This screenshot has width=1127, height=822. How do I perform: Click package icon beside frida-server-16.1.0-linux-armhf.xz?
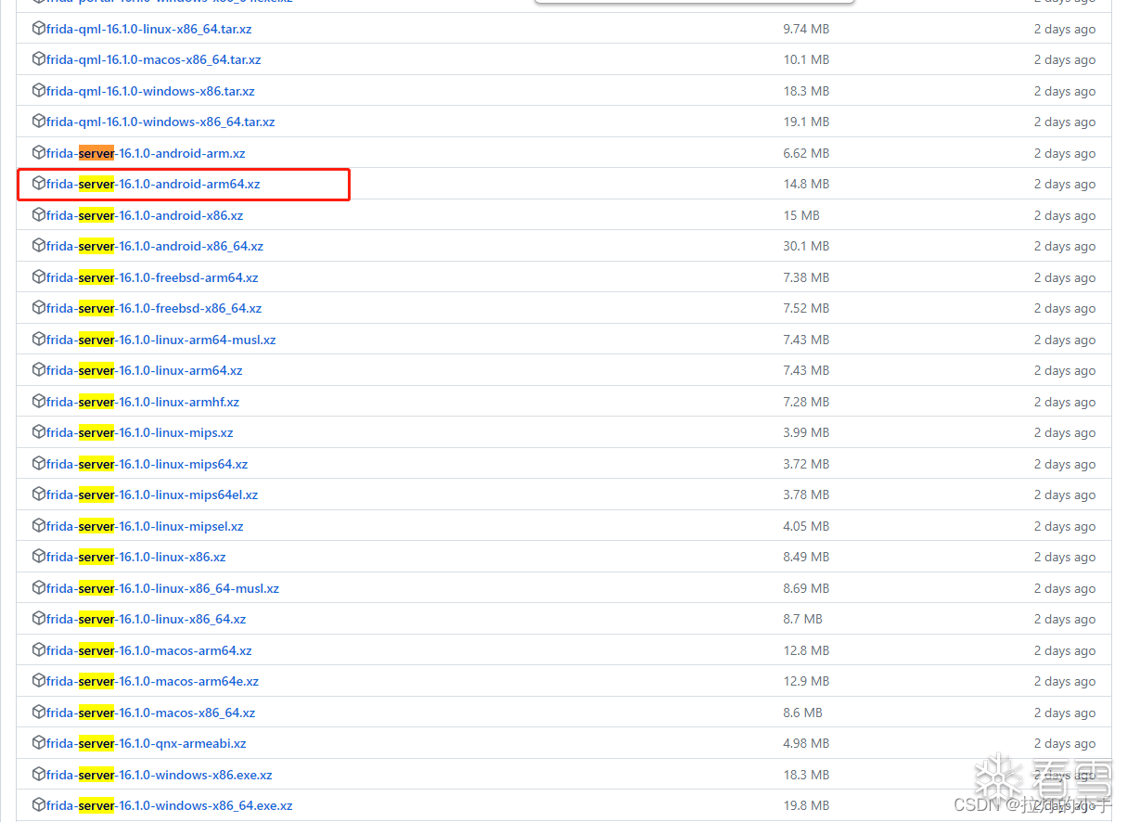pyautogui.click(x=39, y=402)
